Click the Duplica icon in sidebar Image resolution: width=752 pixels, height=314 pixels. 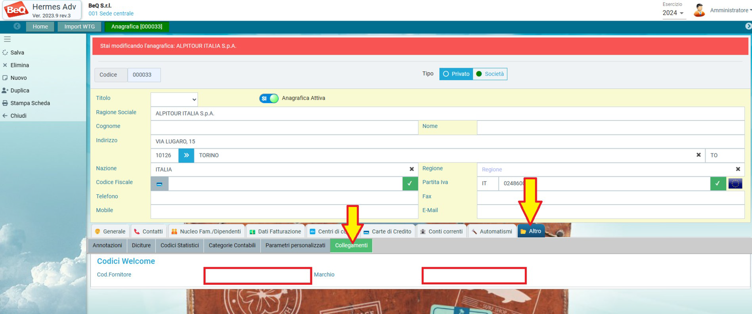[x=5, y=90]
